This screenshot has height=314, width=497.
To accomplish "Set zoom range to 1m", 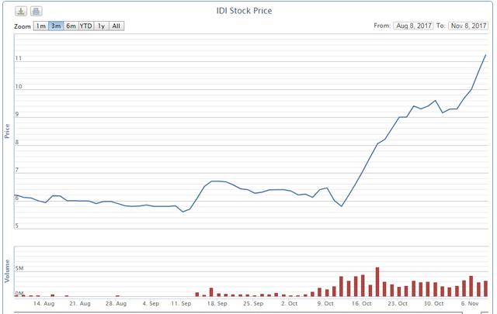I will pyautogui.click(x=40, y=26).
